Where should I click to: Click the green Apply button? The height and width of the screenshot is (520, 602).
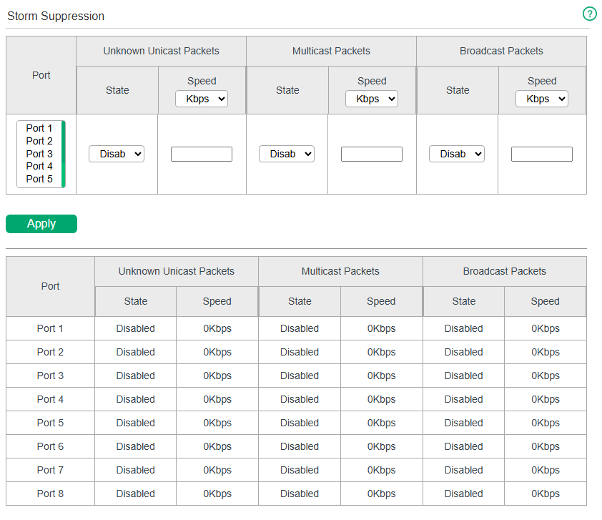tap(41, 223)
